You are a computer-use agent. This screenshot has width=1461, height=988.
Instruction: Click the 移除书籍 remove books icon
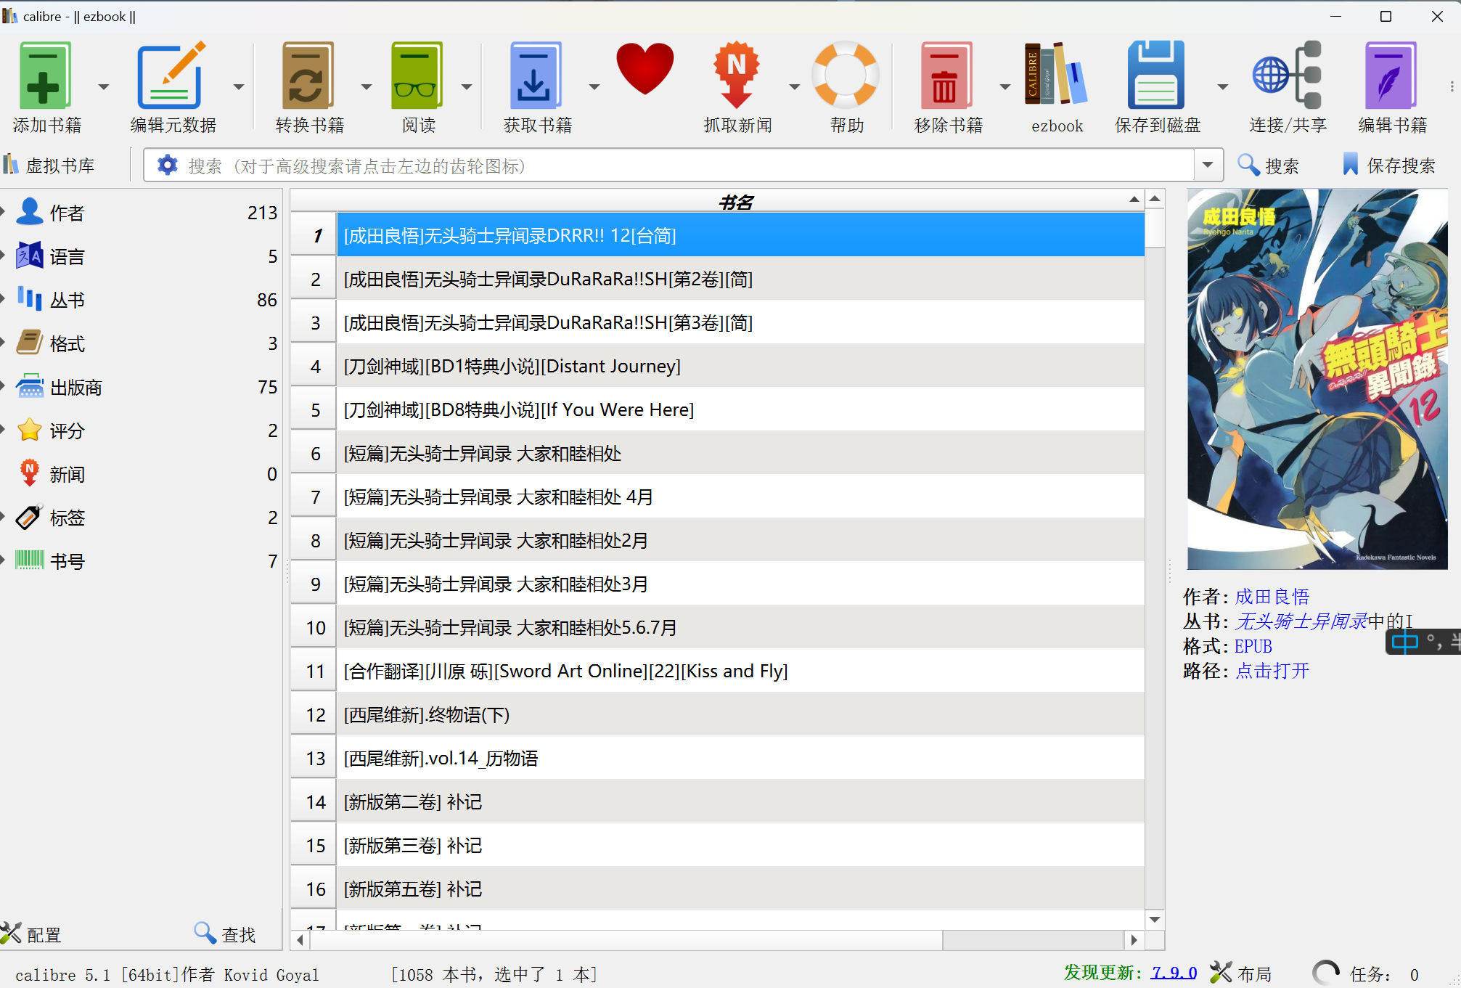(946, 75)
